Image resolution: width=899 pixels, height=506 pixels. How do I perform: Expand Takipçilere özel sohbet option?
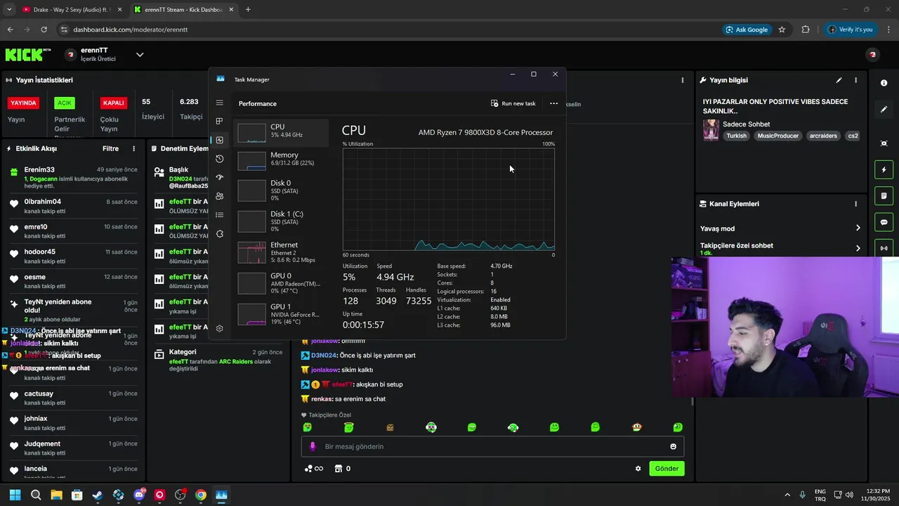(858, 248)
